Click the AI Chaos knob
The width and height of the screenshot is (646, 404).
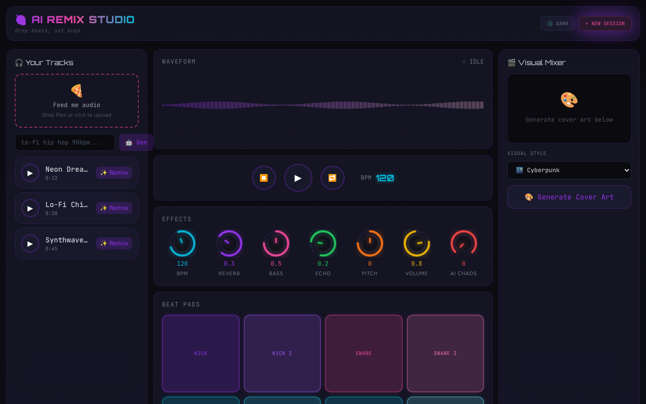click(x=464, y=243)
